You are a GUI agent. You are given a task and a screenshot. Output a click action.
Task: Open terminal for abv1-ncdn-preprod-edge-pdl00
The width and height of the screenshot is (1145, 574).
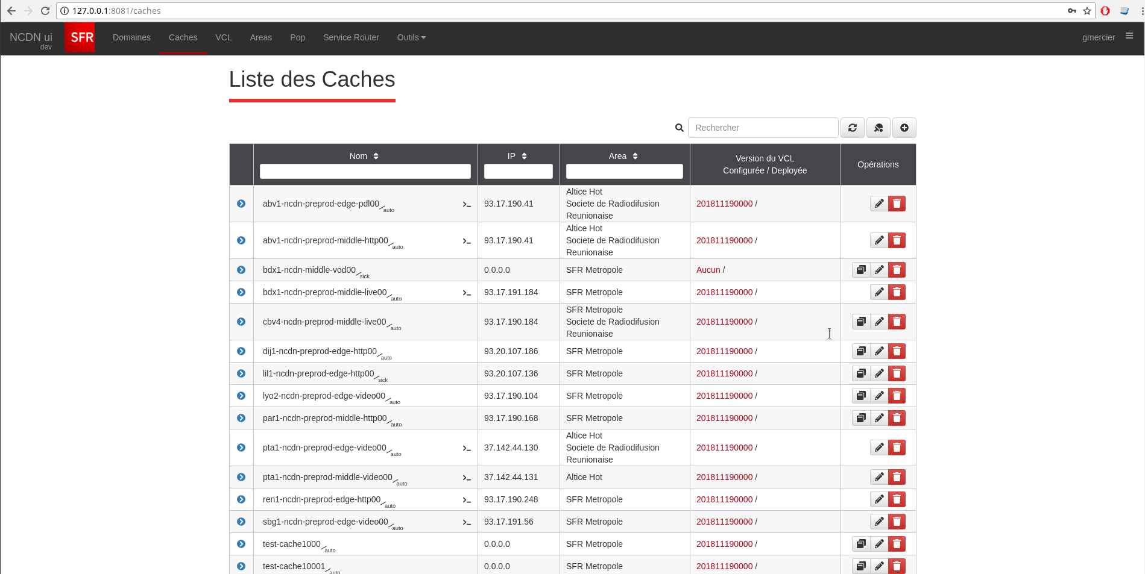[x=467, y=205]
